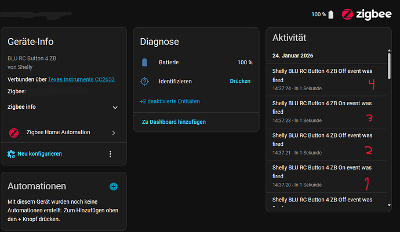Click Neu konfigurieren button
This screenshot has width=400, height=232.
point(39,154)
